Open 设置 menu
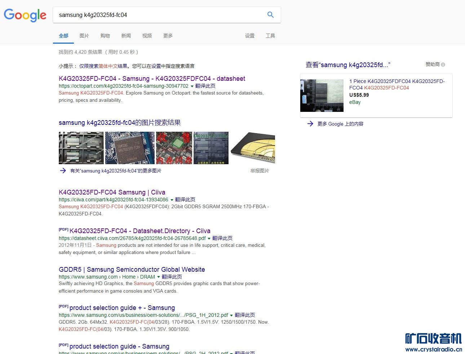Image resolution: width=465 pixels, height=354 pixels. [250, 36]
